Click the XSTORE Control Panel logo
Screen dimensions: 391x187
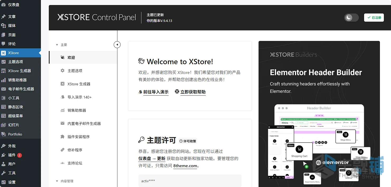(97, 17)
